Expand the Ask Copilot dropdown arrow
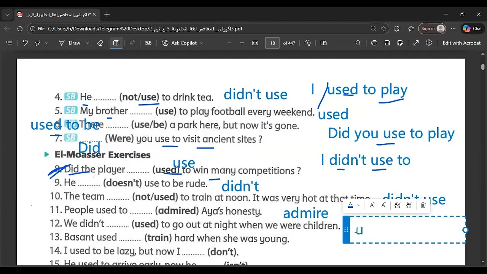487x274 pixels. tap(202, 43)
